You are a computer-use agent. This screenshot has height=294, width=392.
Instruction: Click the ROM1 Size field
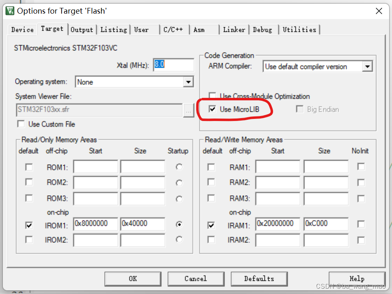tap(143, 167)
